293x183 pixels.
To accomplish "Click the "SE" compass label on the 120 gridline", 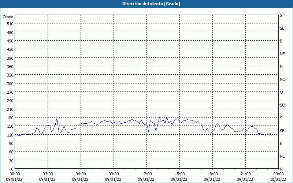I will click(x=282, y=131).
